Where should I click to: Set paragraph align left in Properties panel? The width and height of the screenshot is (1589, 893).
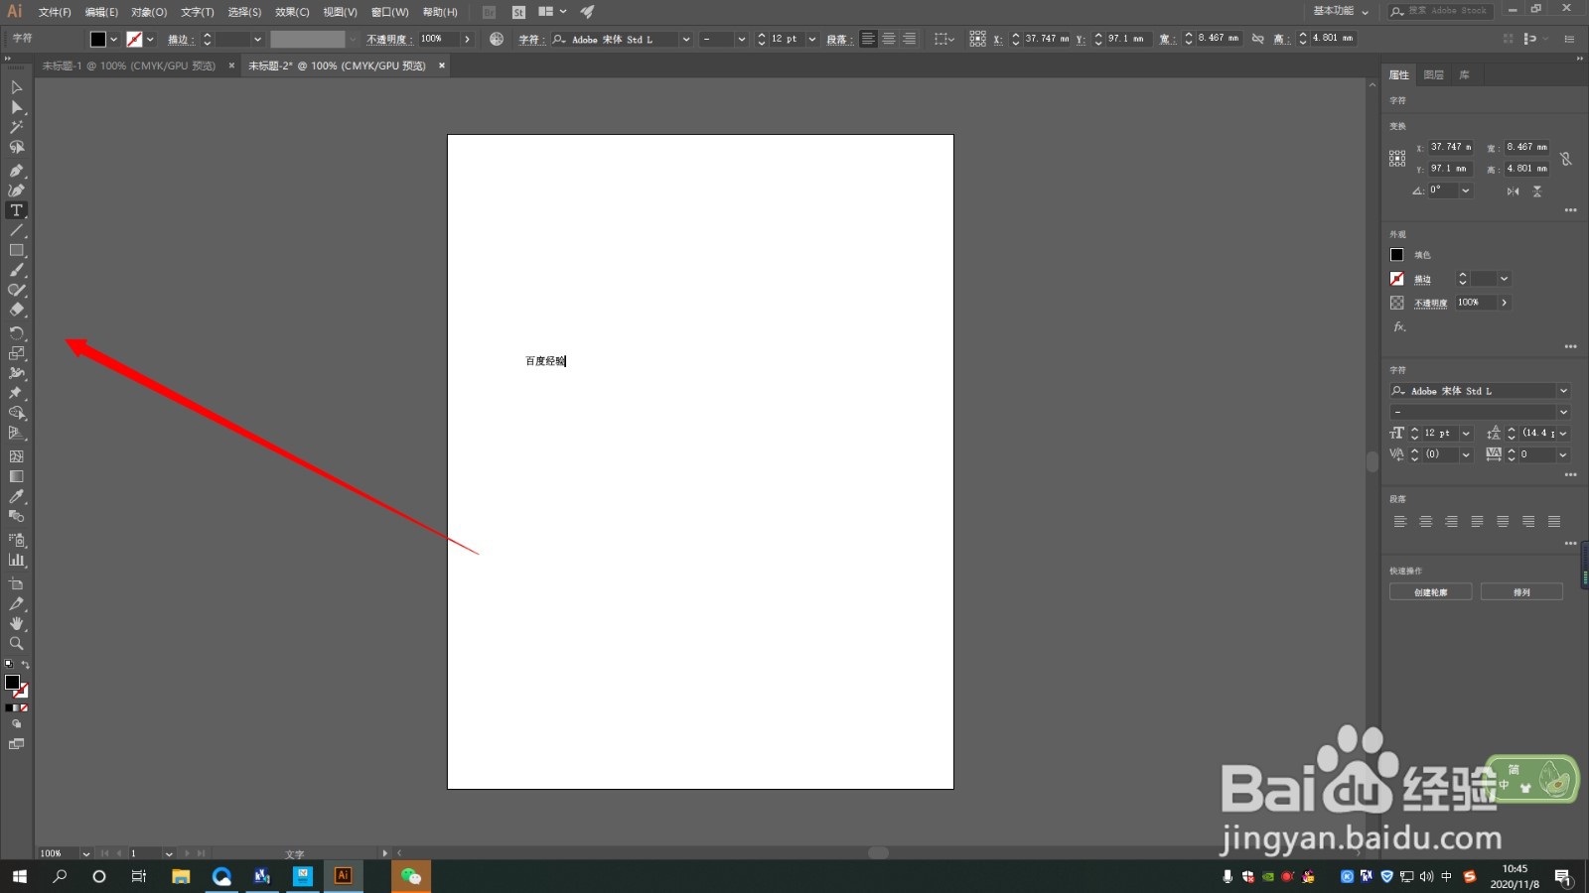tap(1400, 522)
